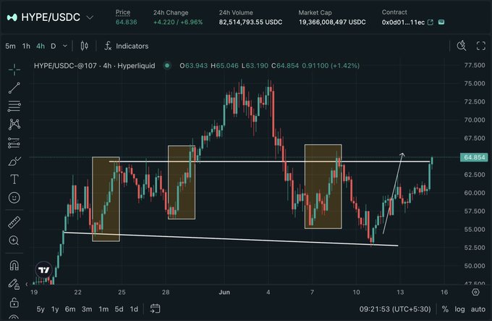Set the date range to 1d
Viewport: 492px width, 321px height.
click(134, 309)
